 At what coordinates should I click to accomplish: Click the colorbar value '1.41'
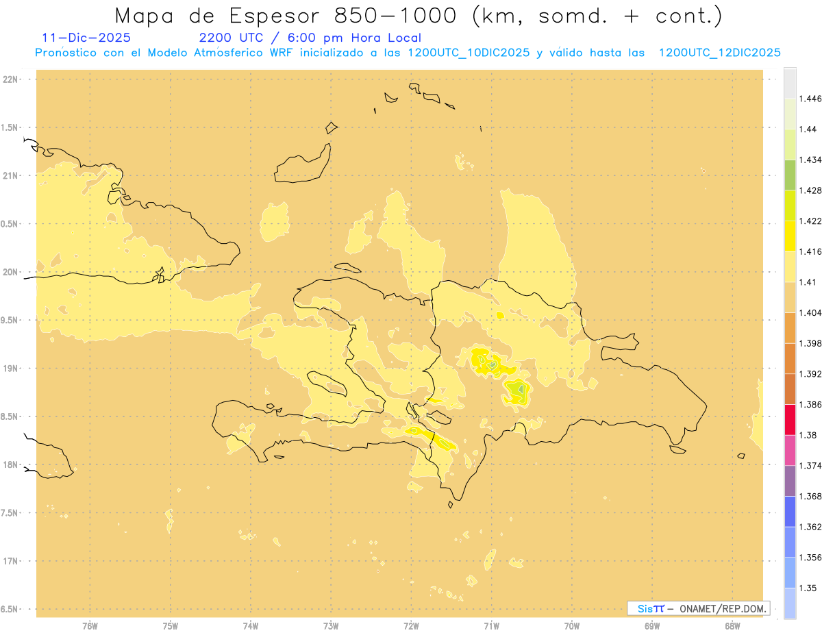[808, 282]
